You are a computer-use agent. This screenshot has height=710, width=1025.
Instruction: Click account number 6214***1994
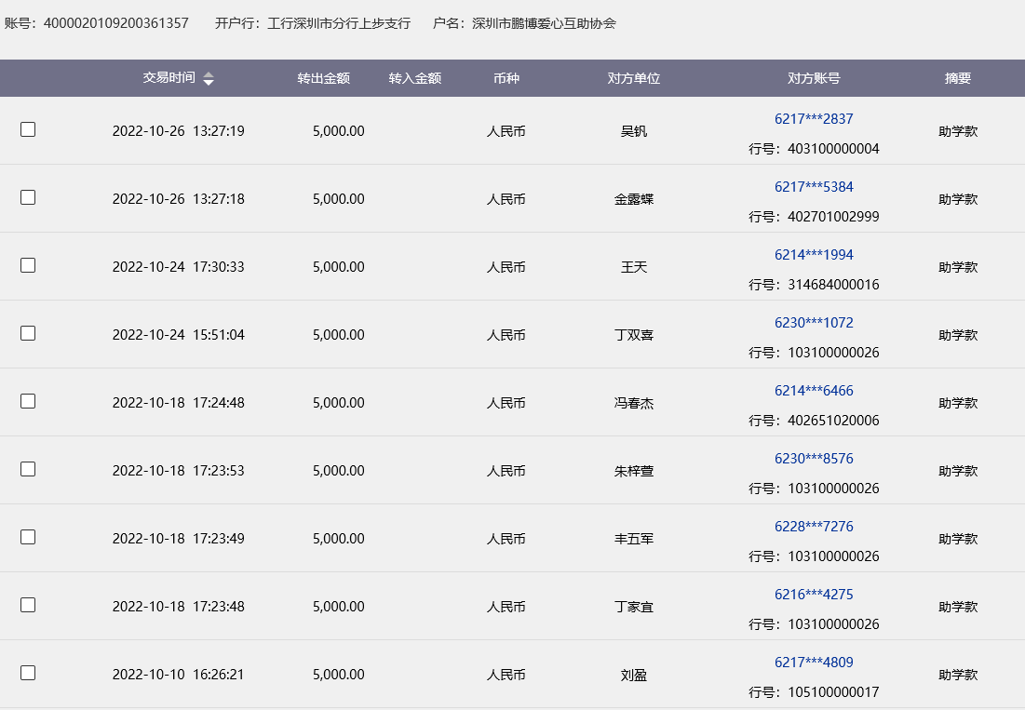[814, 255]
